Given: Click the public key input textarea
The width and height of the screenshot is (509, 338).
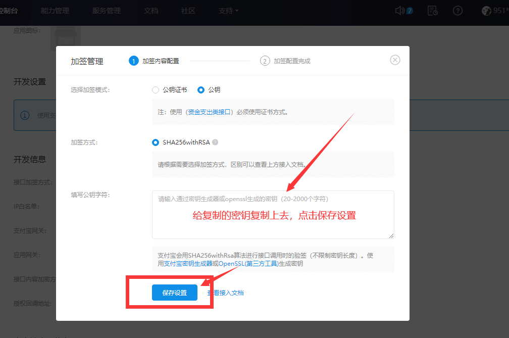Looking at the screenshot, I should [273, 214].
